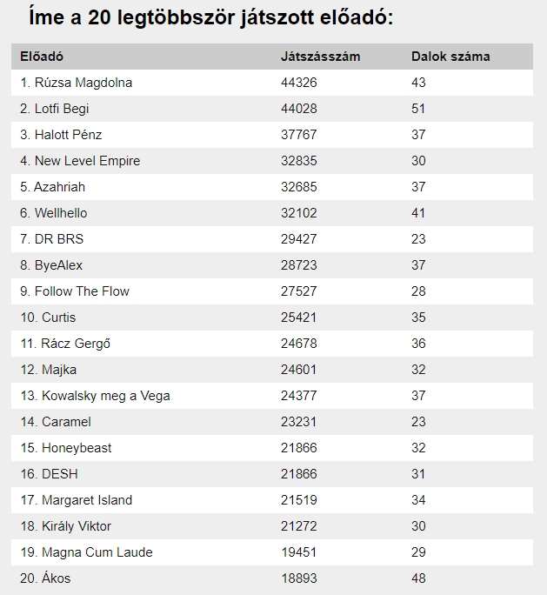Image resolution: width=547 pixels, height=595 pixels.
Task: Select the Wellhello entry
Action: pyautogui.click(x=54, y=213)
